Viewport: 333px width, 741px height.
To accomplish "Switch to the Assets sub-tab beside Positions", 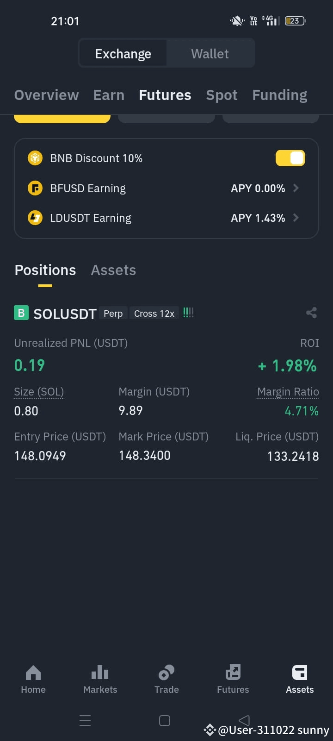I will tap(113, 270).
